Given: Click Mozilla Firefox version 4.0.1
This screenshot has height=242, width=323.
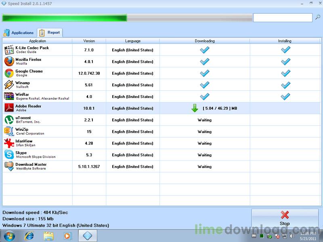Looking at the screenshot, I should click(x=89, y=62).
